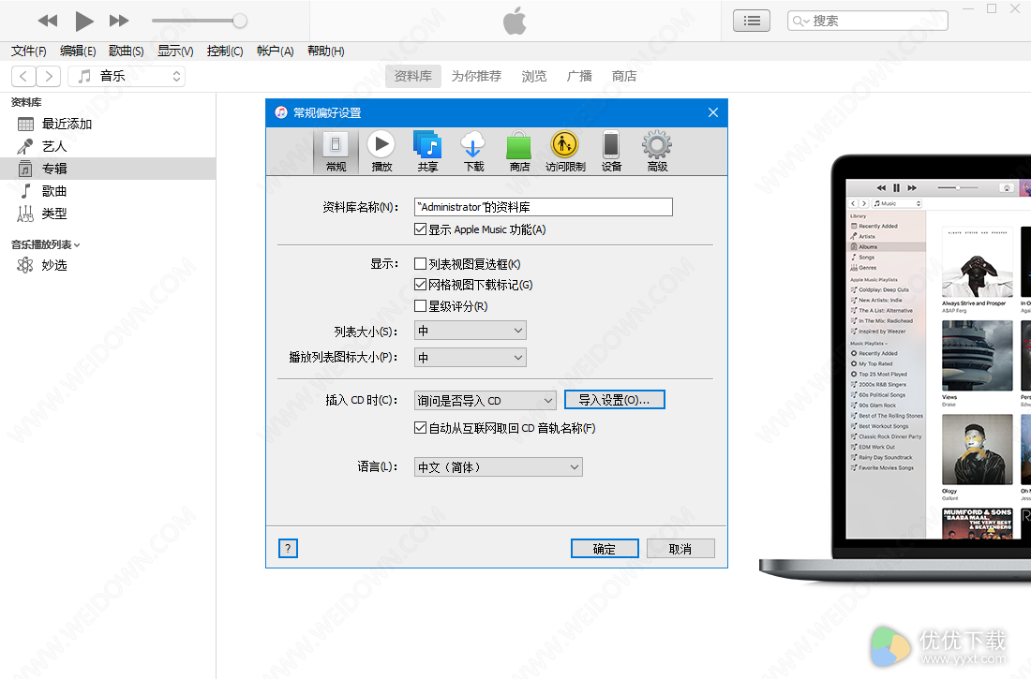This screenshot has width=1031, height=679.
Task: Open the 帮助(H) menu
Action: point(326,52)
